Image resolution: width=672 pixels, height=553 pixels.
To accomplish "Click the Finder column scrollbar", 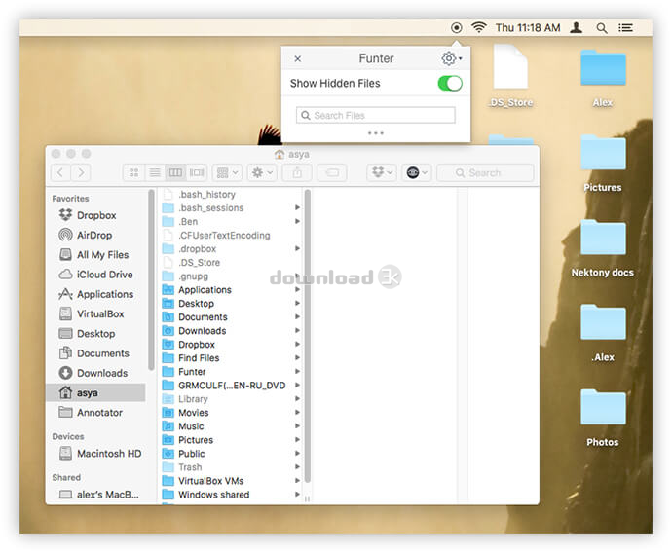I will 308,336.
